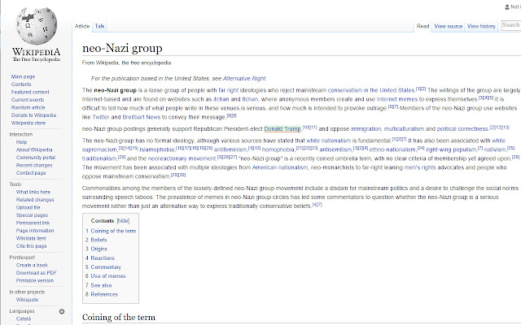Focus the Search input field

click(511, 25)
